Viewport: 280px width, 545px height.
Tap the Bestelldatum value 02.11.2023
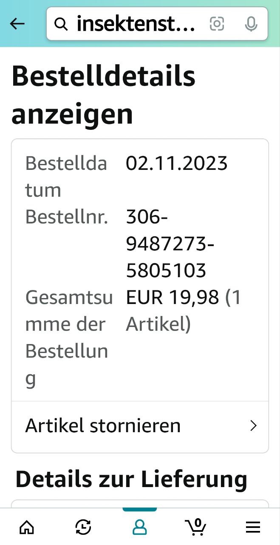pos(177,163)
